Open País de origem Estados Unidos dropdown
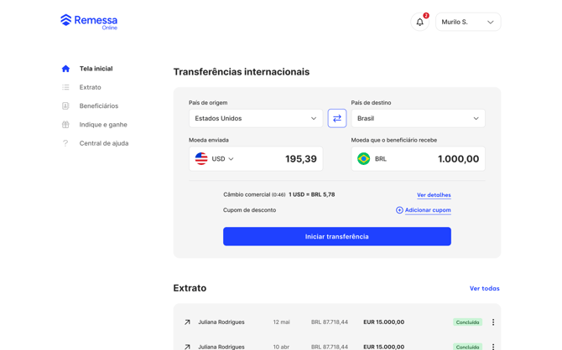562x350 pixels. coord(256,118)
